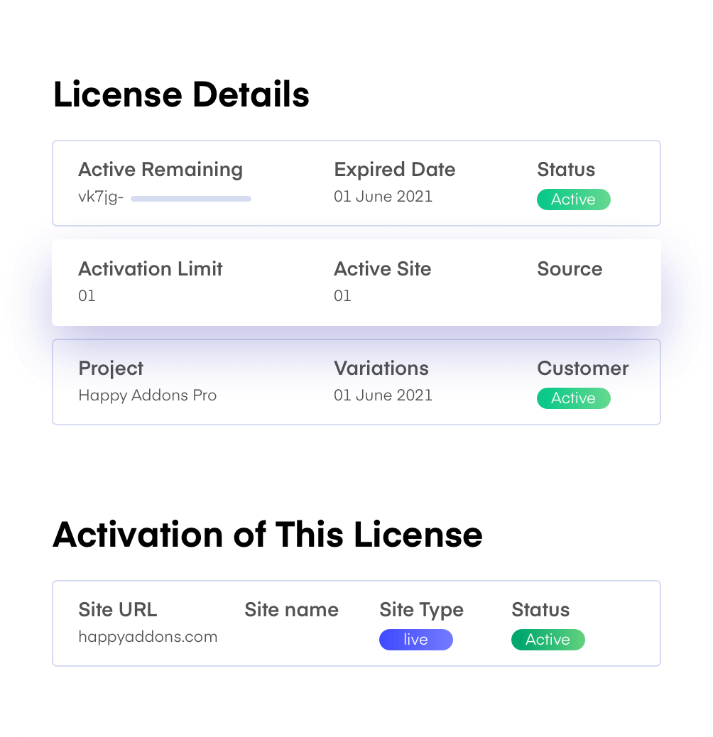Click the Status label in License Details
The image size is (713, 737).
click(x=567, y=169)
